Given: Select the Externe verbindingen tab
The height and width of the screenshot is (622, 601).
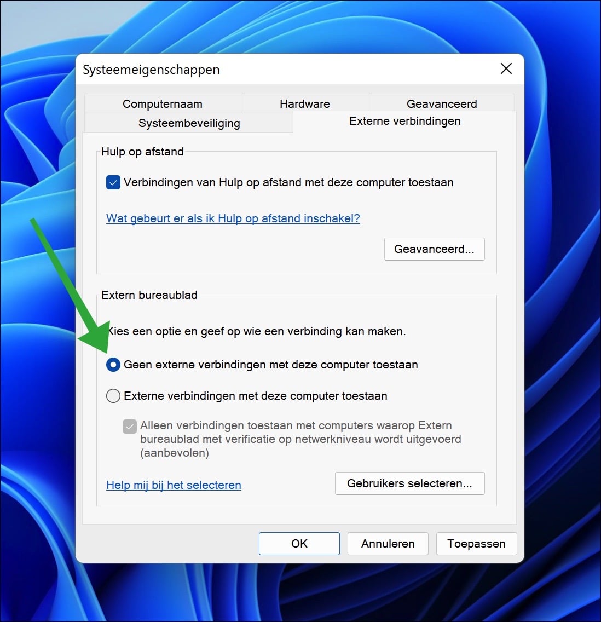Looking at the screenshot, I should [405, 121].
